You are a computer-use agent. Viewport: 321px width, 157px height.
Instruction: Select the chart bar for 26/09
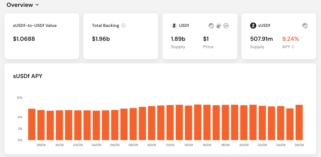(x=299, y=122)
